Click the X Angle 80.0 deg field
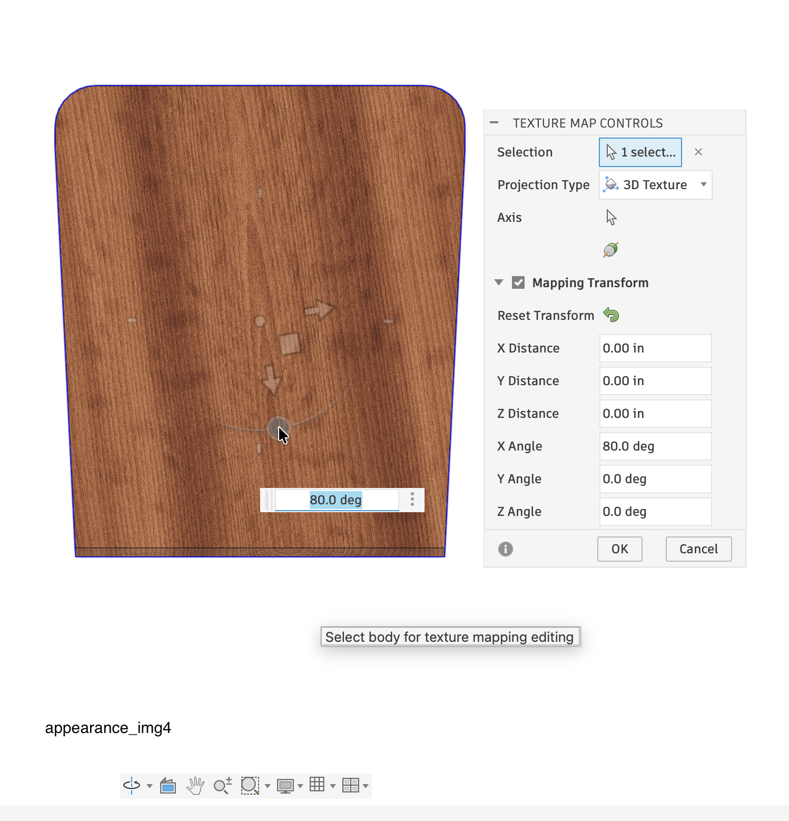789x821 pixels. 656,446
